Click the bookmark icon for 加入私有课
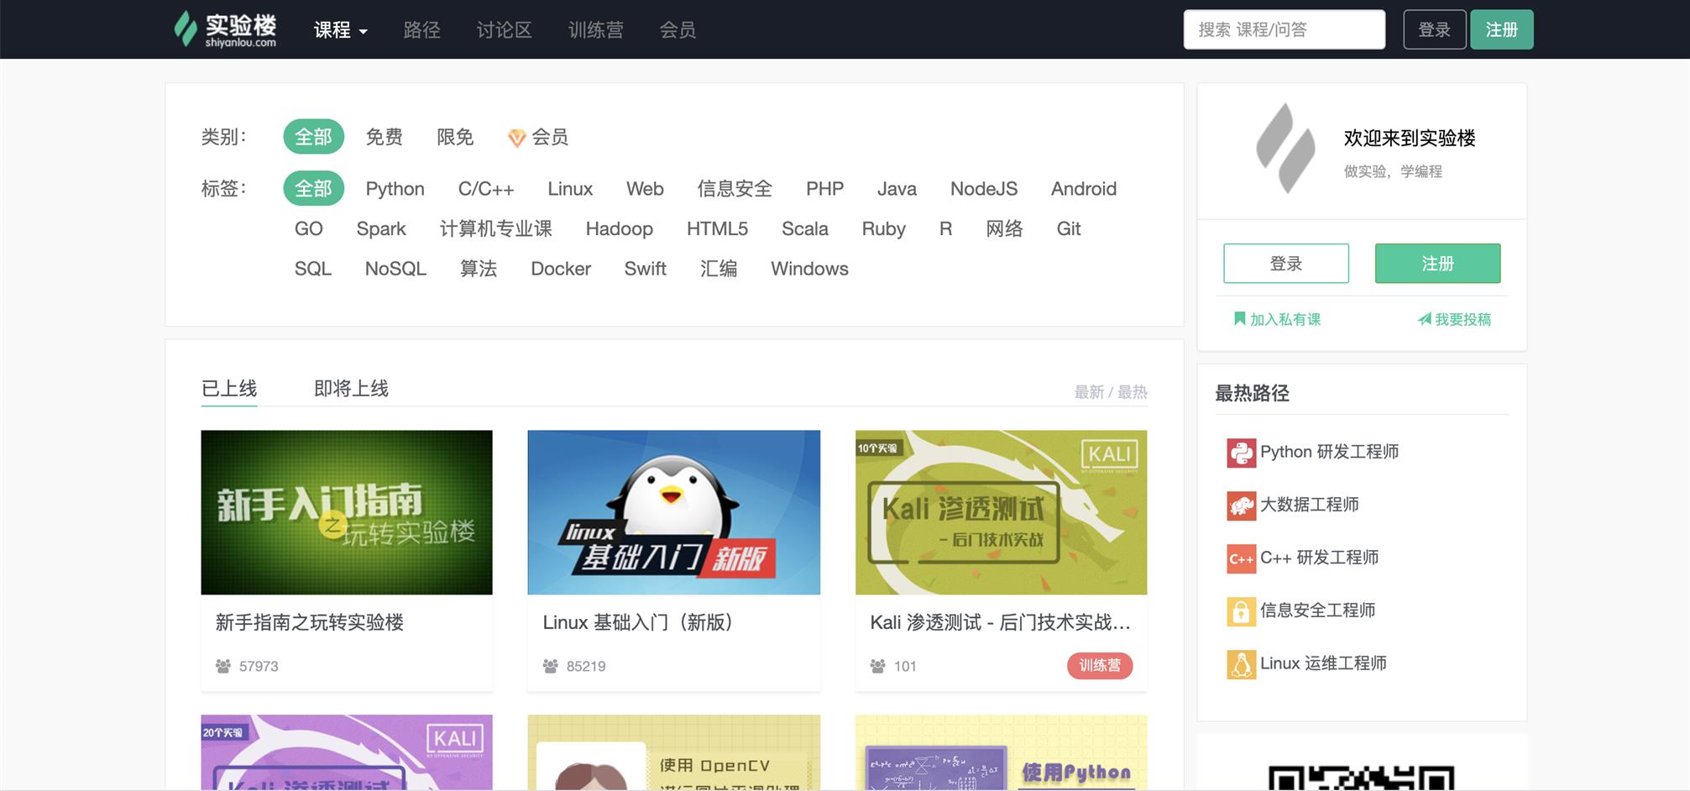The height and width of the screenshot is (791, 1690). [x=1238, y=319]
